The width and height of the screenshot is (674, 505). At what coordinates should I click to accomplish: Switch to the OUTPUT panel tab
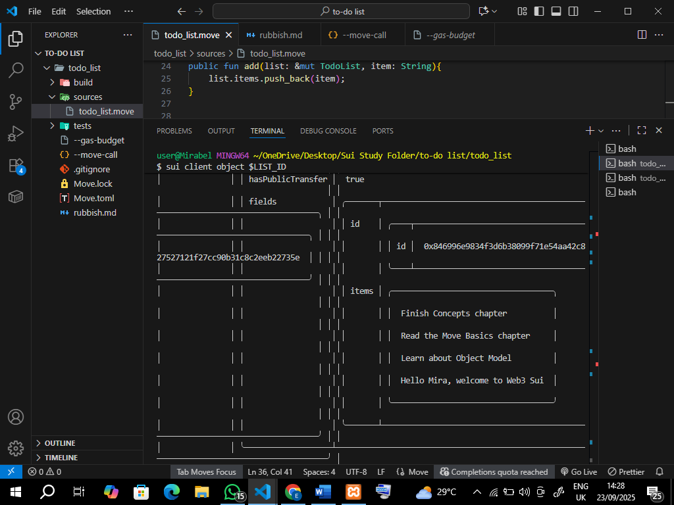pyautogui.click(x=221, y=131)
